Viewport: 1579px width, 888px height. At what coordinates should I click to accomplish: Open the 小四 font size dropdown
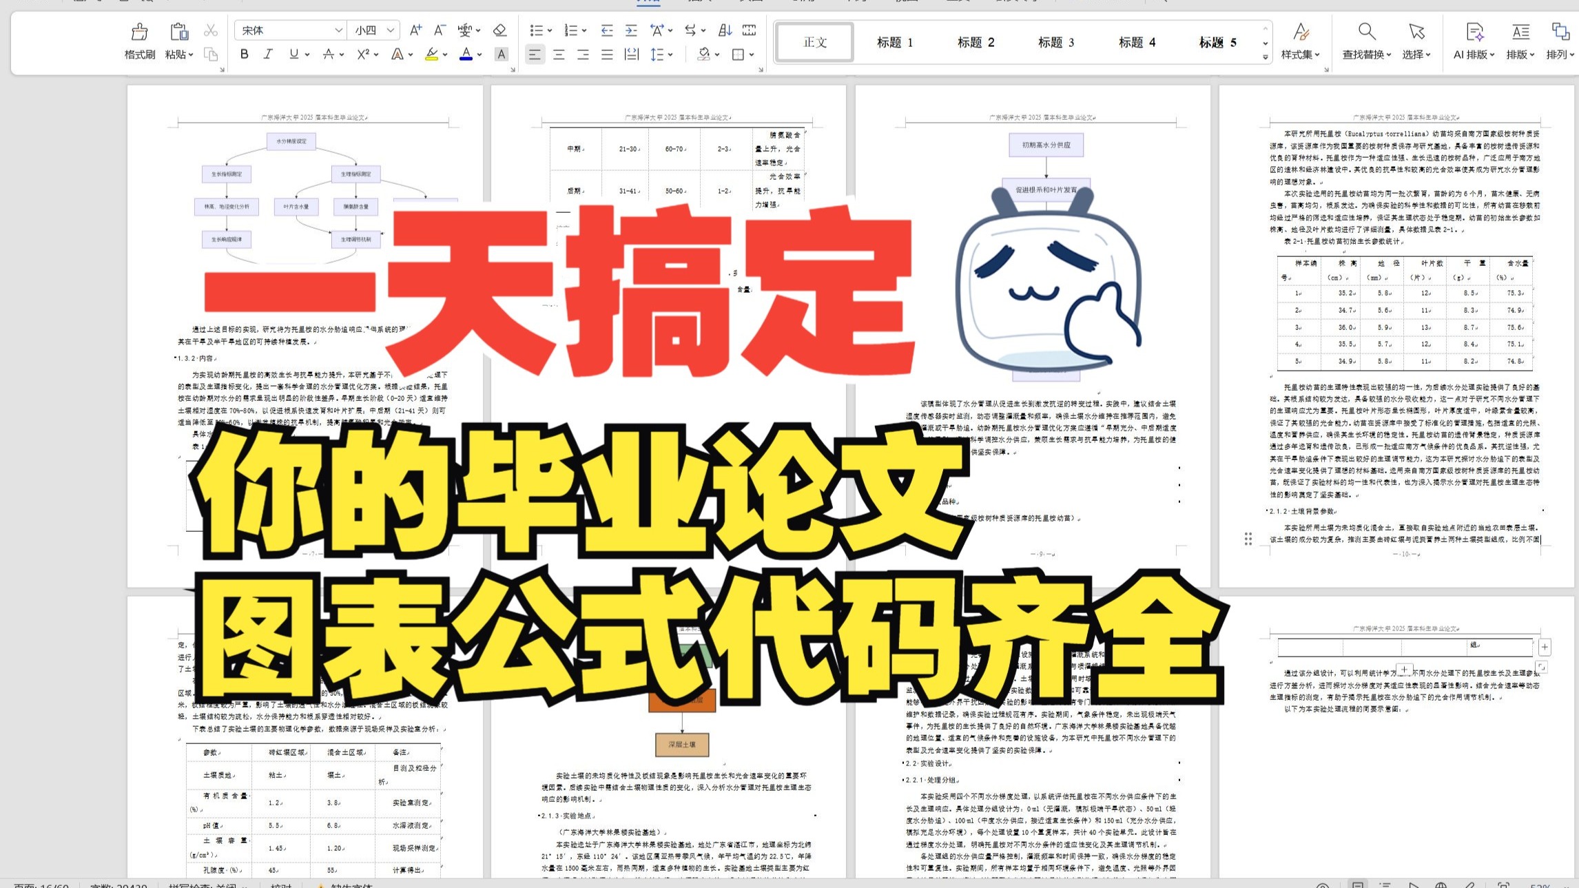pyautogui.click(x=391, y=30)
